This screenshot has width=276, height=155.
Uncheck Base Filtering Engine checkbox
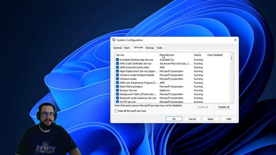click(117, 87)
